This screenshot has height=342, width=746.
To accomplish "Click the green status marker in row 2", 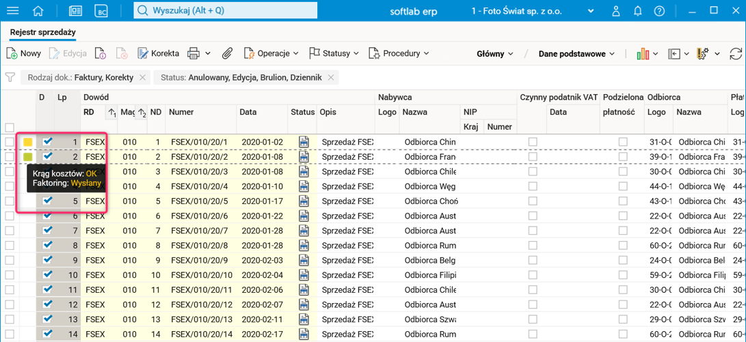I will tap(28, 156).
